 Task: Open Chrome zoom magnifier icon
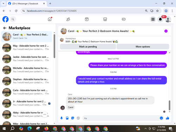click(146, 11)
